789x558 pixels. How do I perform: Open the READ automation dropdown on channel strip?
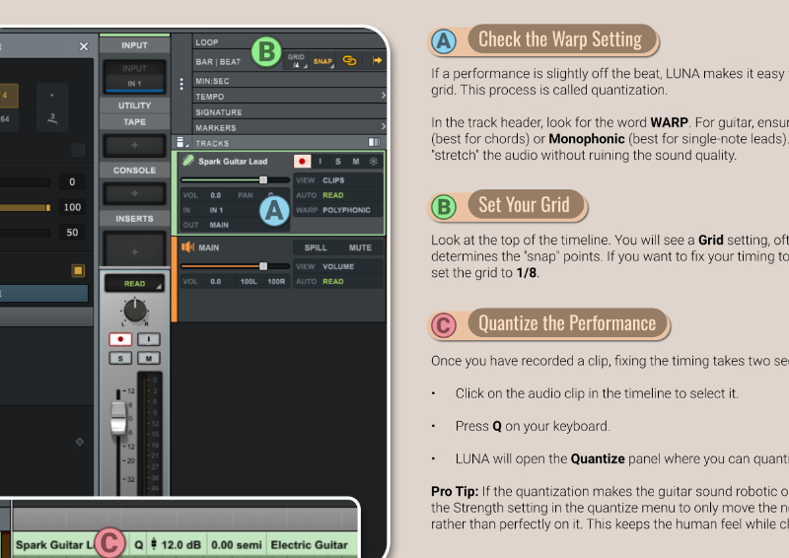(134, 283)
